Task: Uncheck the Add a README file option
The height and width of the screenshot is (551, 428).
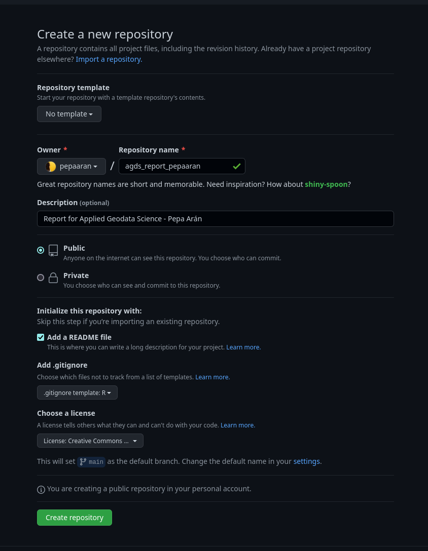Action: [x=41, y=337]
